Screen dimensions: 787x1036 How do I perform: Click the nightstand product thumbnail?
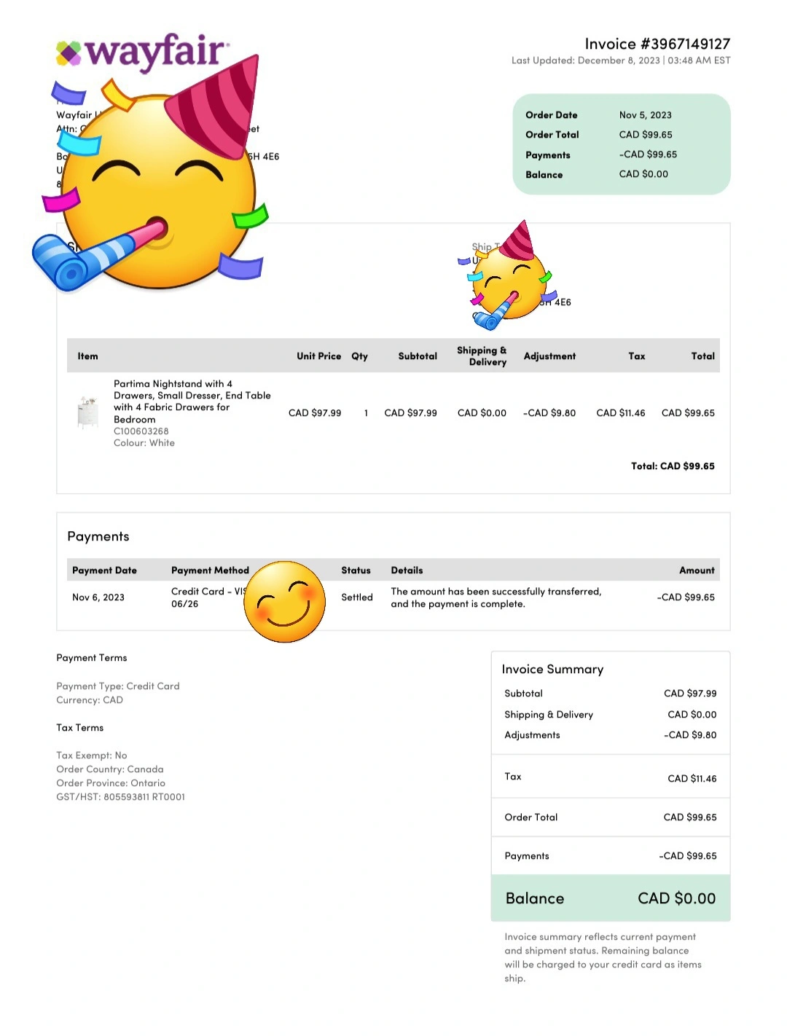coord(87,412)
